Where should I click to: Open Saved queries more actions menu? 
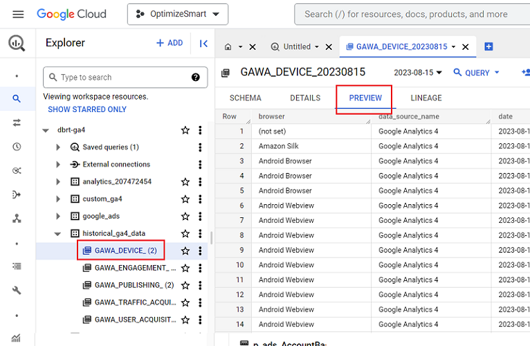coord(200,147)
